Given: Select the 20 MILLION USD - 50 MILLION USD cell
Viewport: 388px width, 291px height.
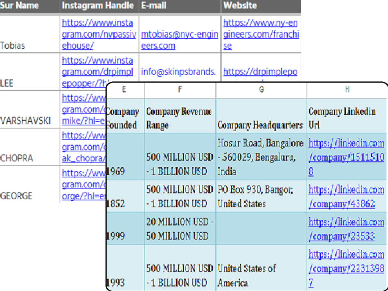Looking at the screenshot, I should [x=180, y=229].
